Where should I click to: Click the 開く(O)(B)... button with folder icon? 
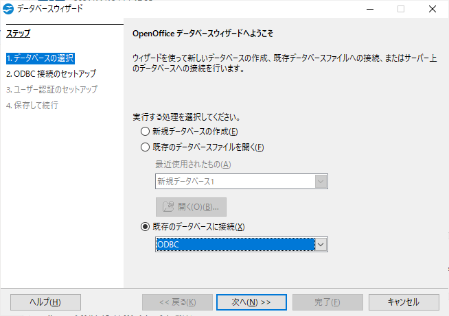coord(191,207)
